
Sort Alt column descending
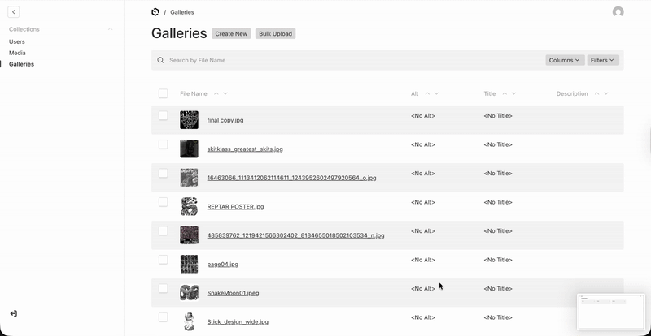437,93
